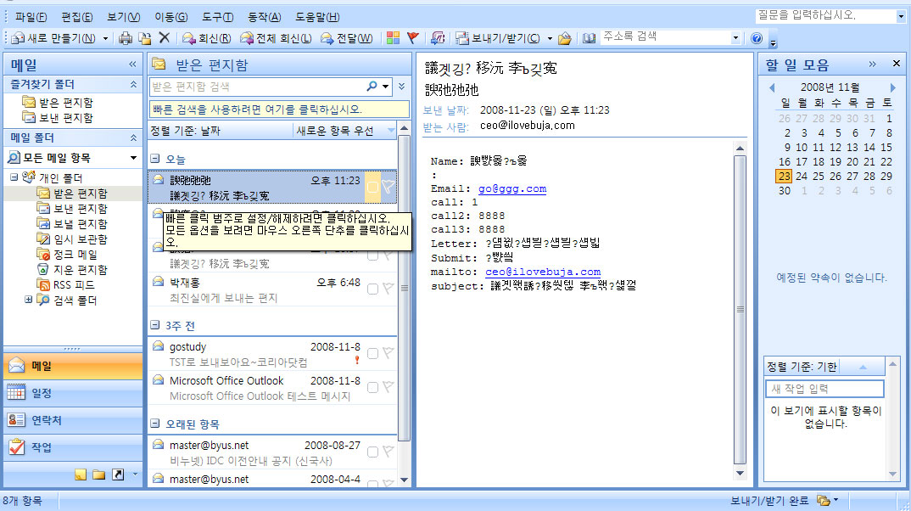Viewport: 911px width, 511px height.
Task: Click the Move to Folder icon
Action: 145,38
